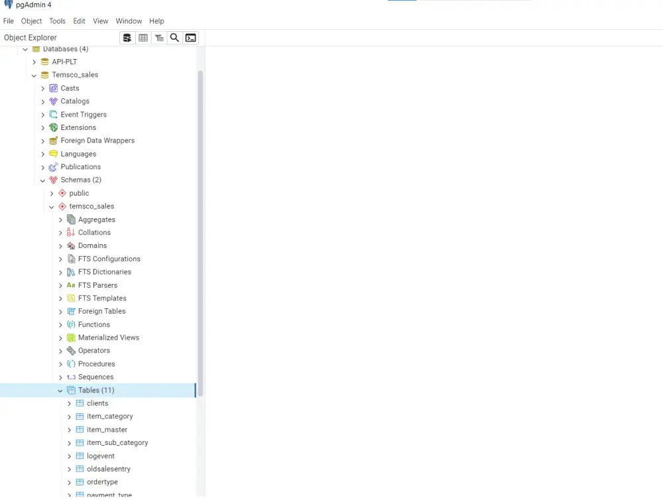Select the FTS Templates node
Viewport: 663px width, 504px height.
tap(102, 298)
